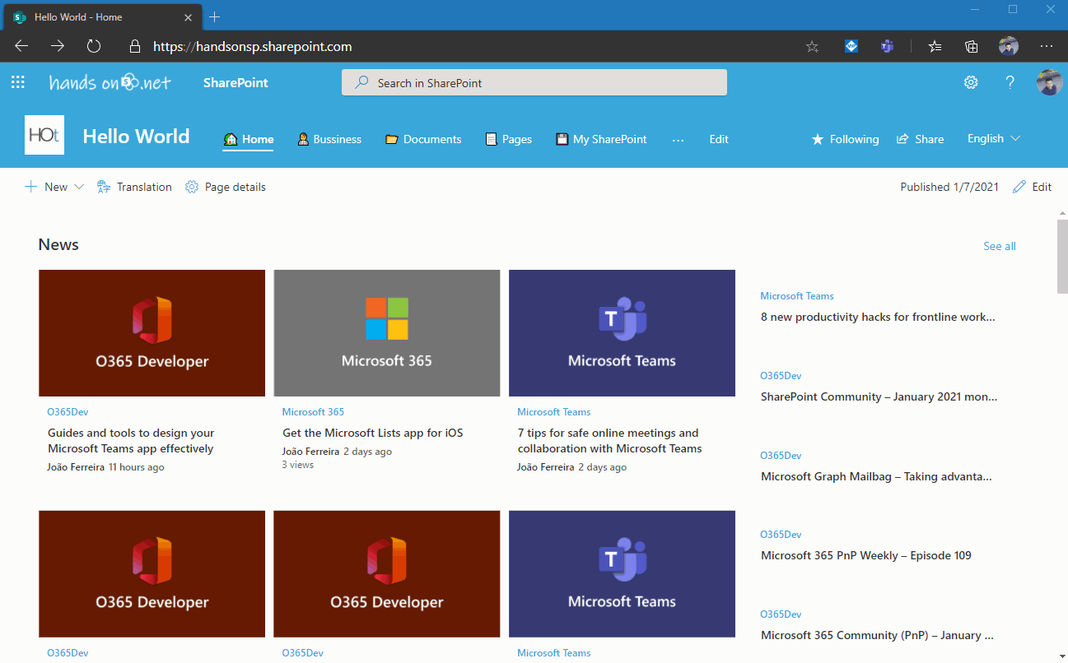
Task: Open the Microsoft Lists app article
Action: tap(371, 432)
